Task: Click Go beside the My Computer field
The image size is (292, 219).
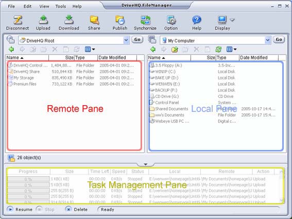Action: [279, 40]
